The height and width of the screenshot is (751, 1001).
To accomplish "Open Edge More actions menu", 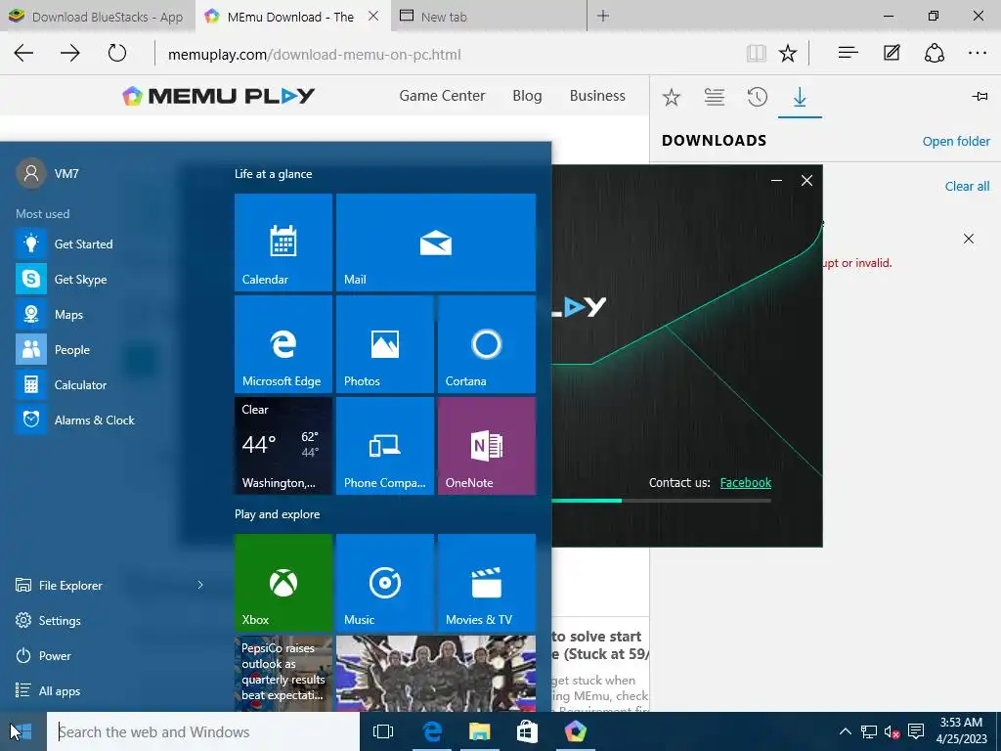I will click(978, 53).
